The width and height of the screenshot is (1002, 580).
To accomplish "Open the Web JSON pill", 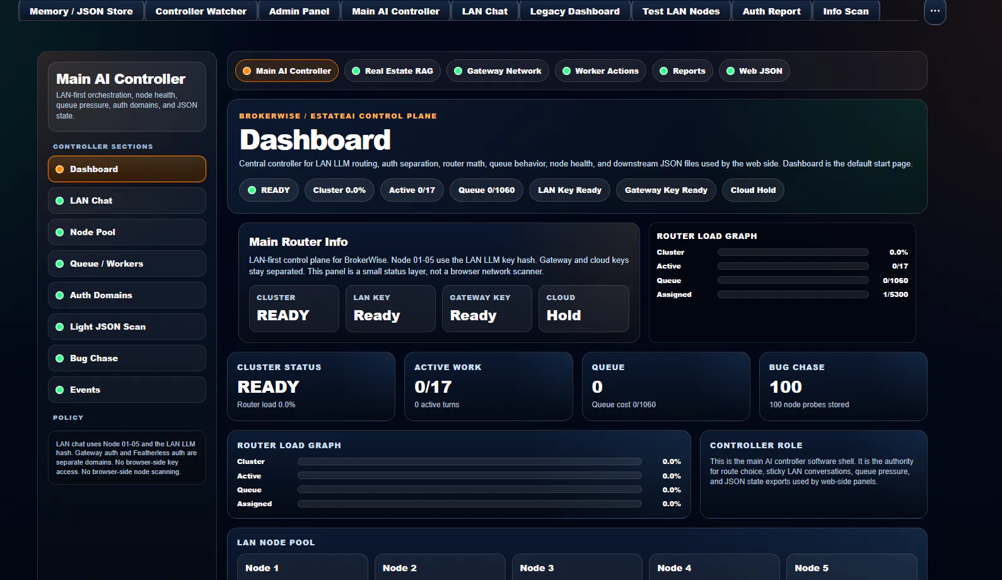I will point(754,71).
